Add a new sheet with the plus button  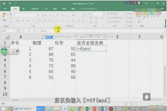(x=24, y=100)
